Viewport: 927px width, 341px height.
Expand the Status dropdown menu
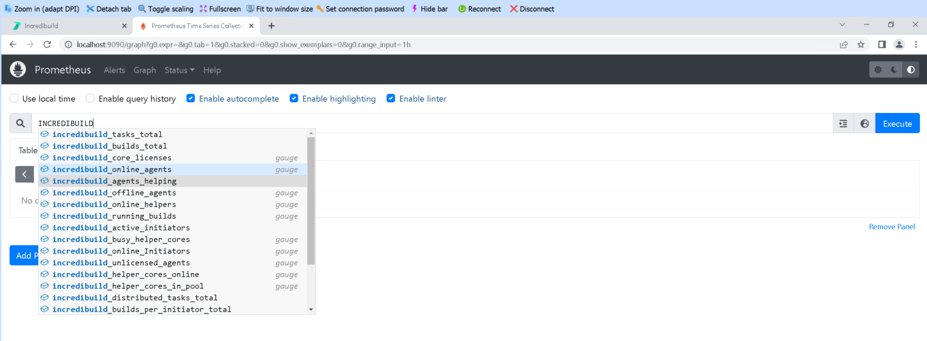pos(179,70)
